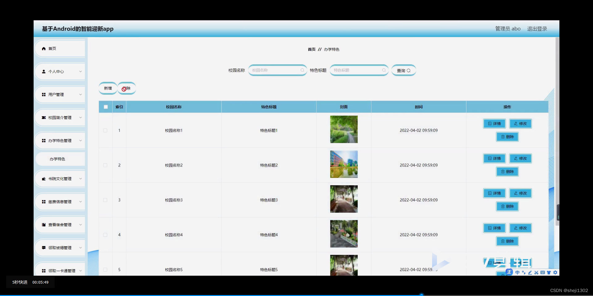Expand the 校园简介管理 menu
Image resolution: width=593 pixels, height=296 pixels.
point(60,117)
